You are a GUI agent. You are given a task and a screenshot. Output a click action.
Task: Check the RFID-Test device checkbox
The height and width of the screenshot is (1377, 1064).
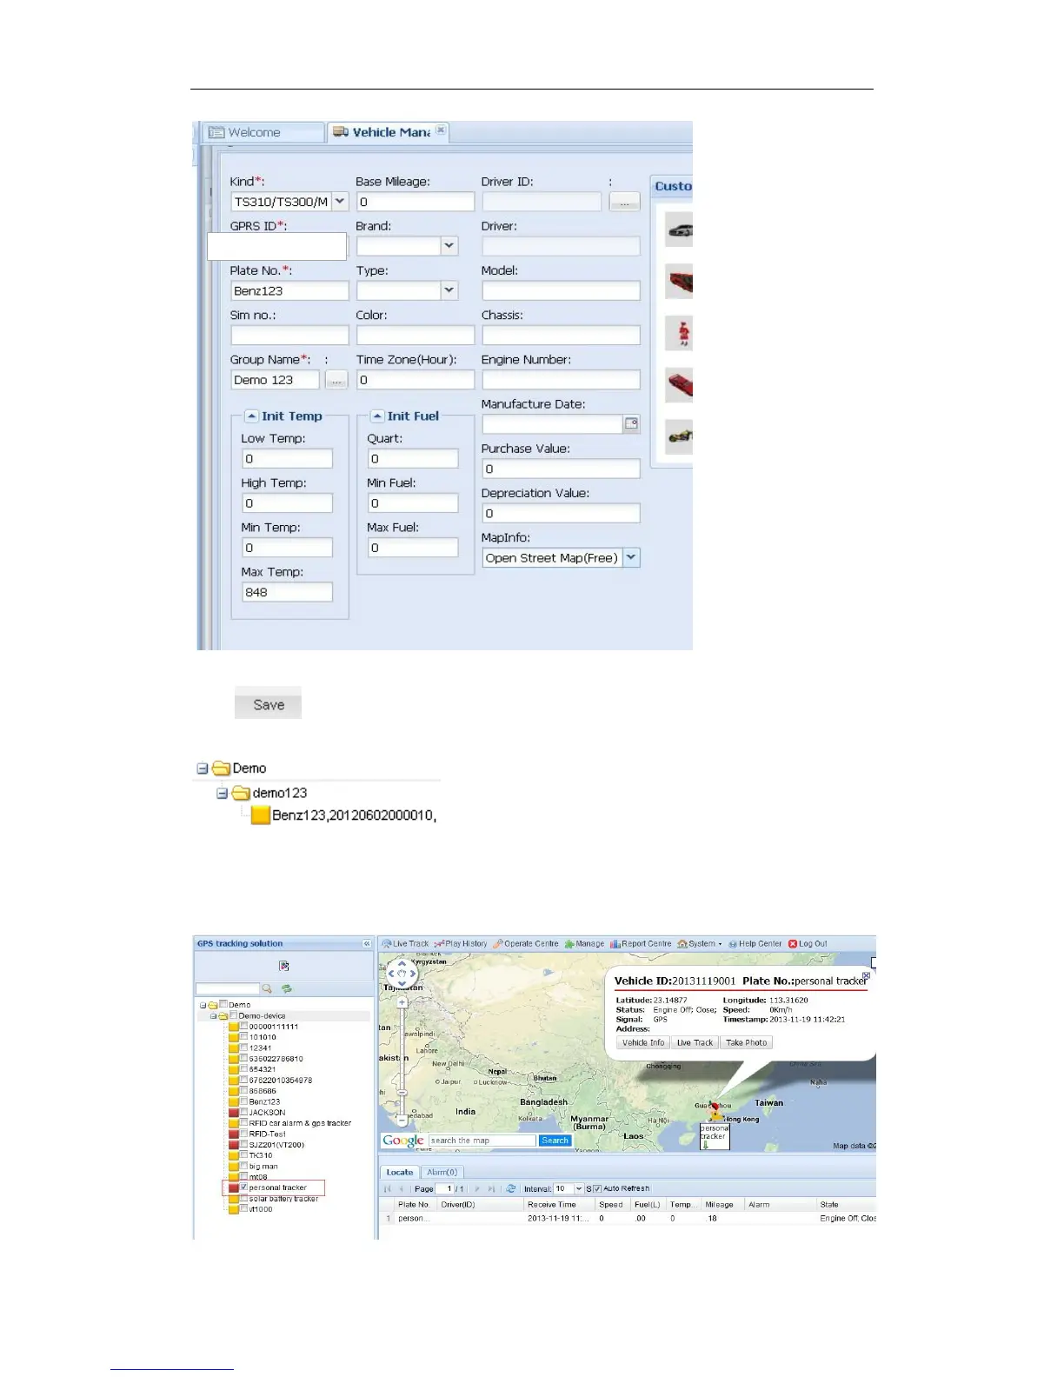click(x=244, y=1134)
